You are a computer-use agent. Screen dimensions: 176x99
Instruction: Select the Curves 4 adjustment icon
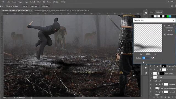(x=159, y=84)
